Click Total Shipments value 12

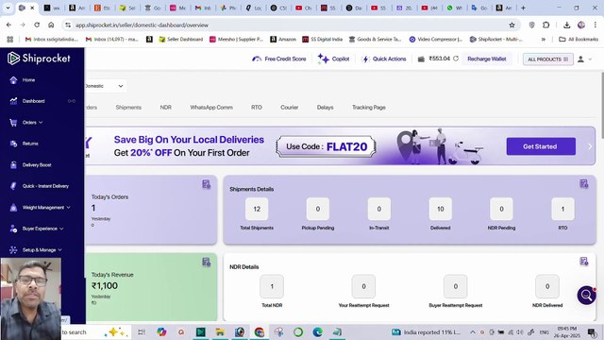point(257,209)
